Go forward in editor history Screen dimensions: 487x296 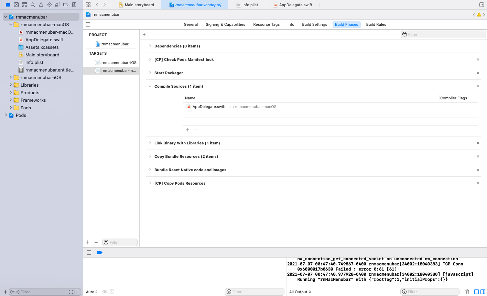click(105, 5)
